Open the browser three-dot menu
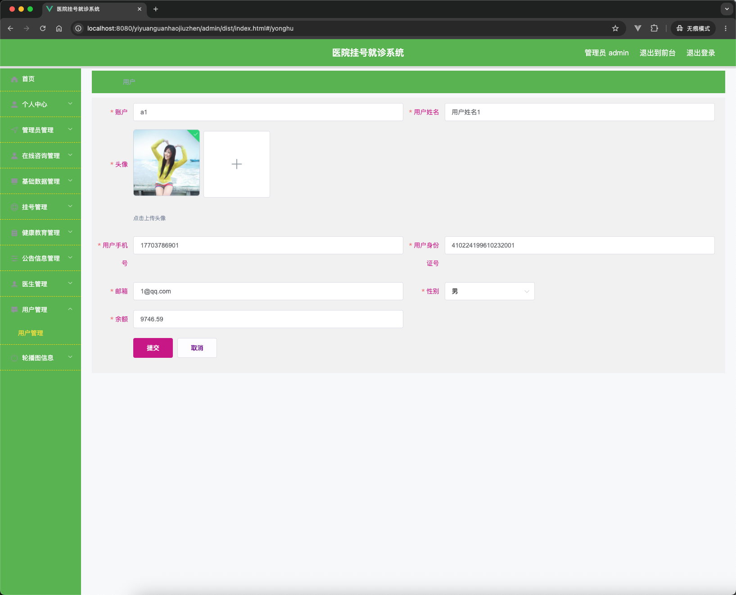 [x=726, y=28]
